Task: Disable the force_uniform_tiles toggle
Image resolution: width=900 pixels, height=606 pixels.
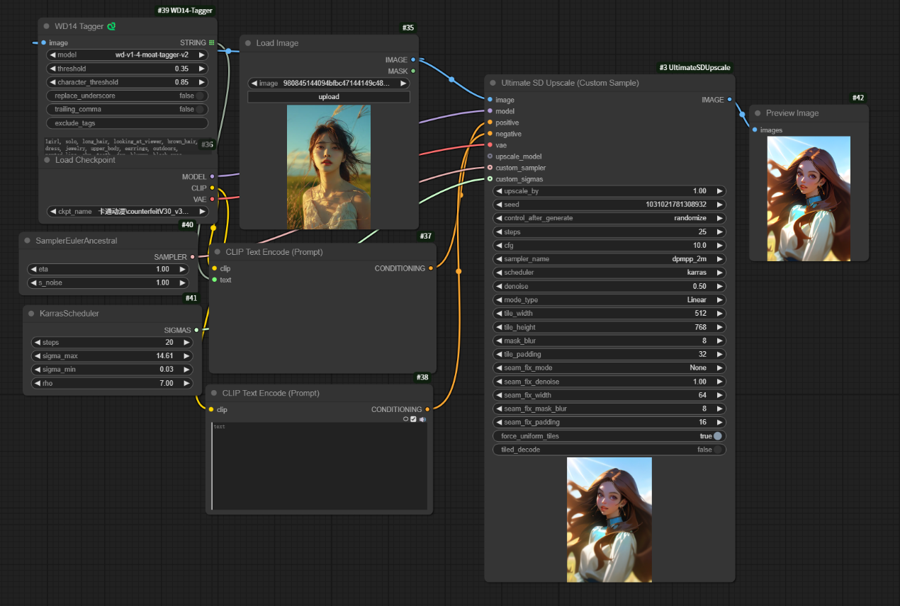Action: coord(718,436)
